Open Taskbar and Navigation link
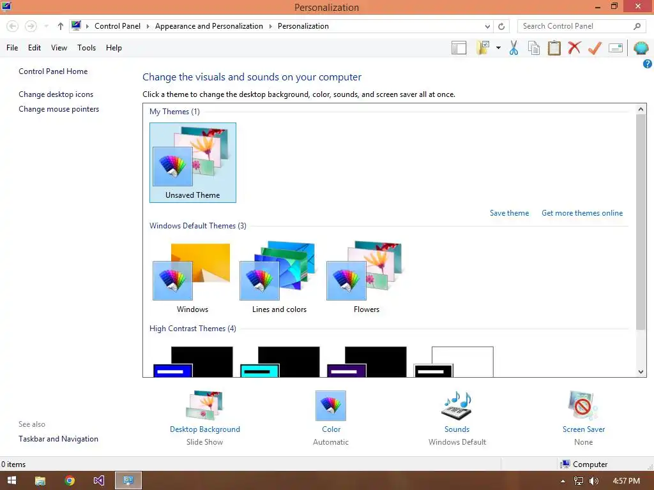This screenshot has height=490, width=654. point(58,439)
